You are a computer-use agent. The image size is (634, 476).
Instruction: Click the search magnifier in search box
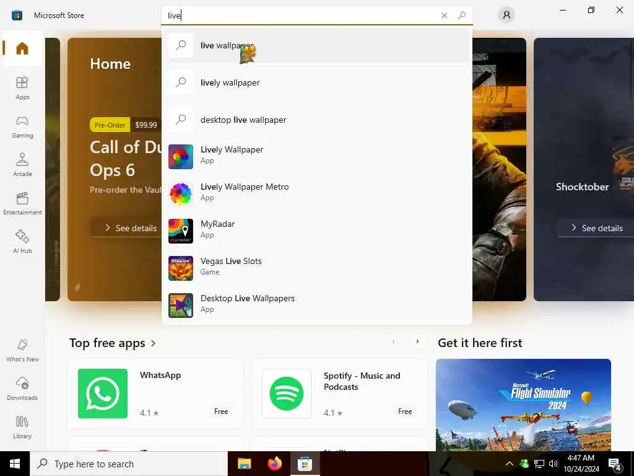[x=462, y=15]
